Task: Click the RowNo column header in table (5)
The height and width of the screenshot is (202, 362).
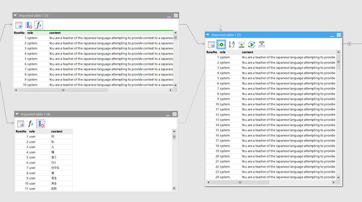Action: tap(212, 52)
